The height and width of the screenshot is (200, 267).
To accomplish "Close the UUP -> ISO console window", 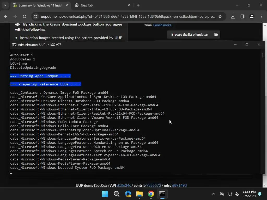I will tap(259, 45).
